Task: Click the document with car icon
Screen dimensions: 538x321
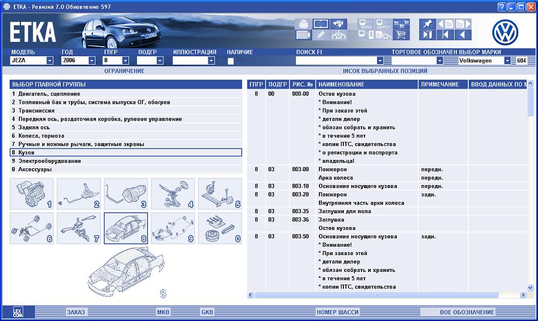Action: pos(383,35)
